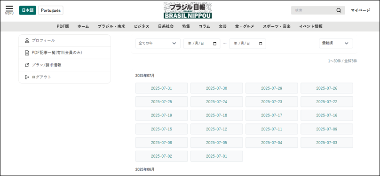Open the 2025-07-19 PDF issue
The width and height of the screenshot is (380, 176).
tap(161, 115)
